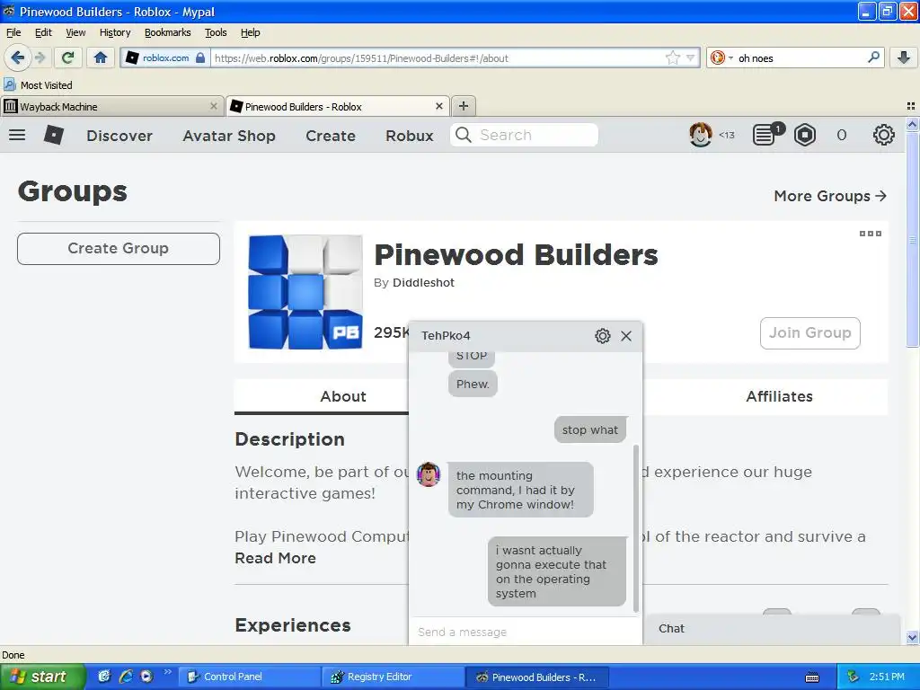Open group owner Diddleshot's profile

click(423, 283)
